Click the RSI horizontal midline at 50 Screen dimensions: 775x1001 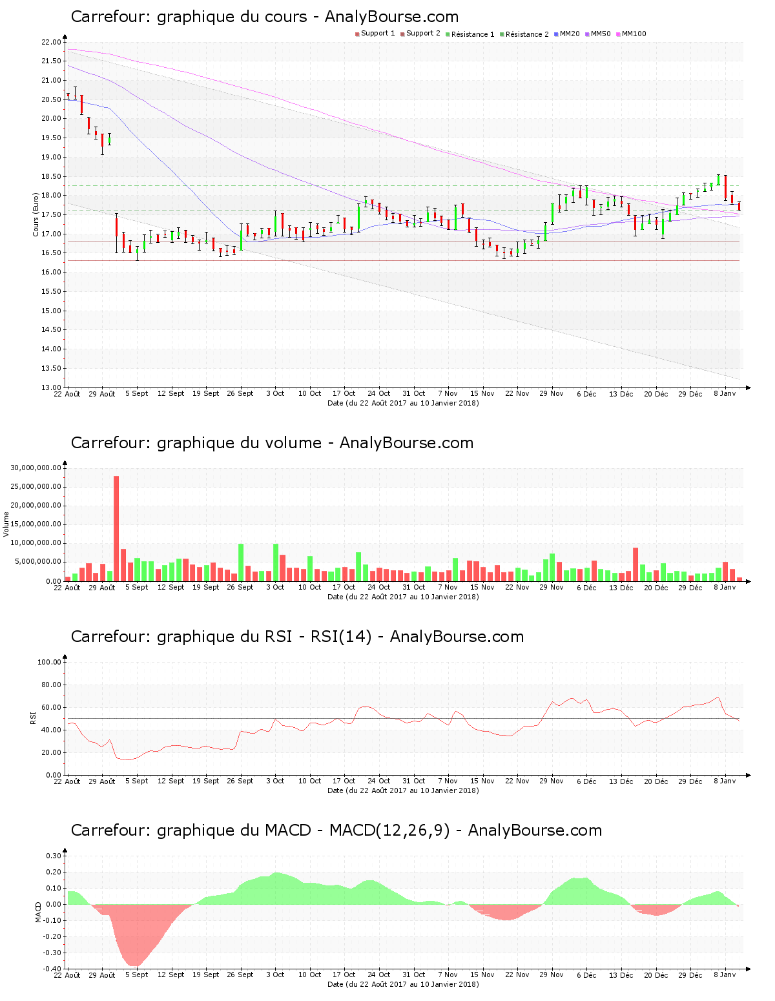pyautogui.click(x=403, y=718)
